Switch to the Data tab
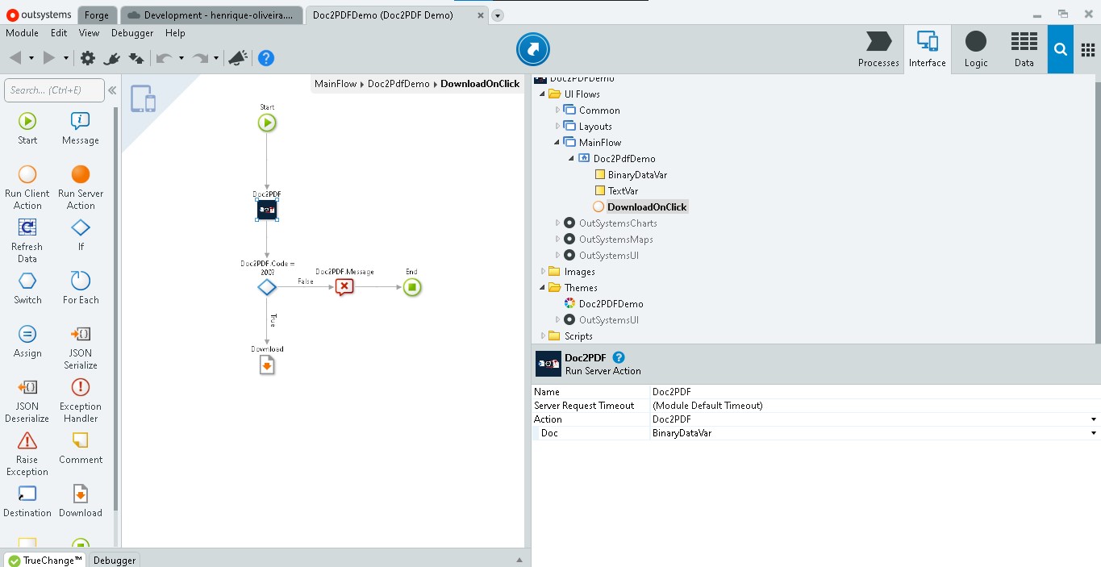1101x567 pixels. click(x=1024, y=49)
